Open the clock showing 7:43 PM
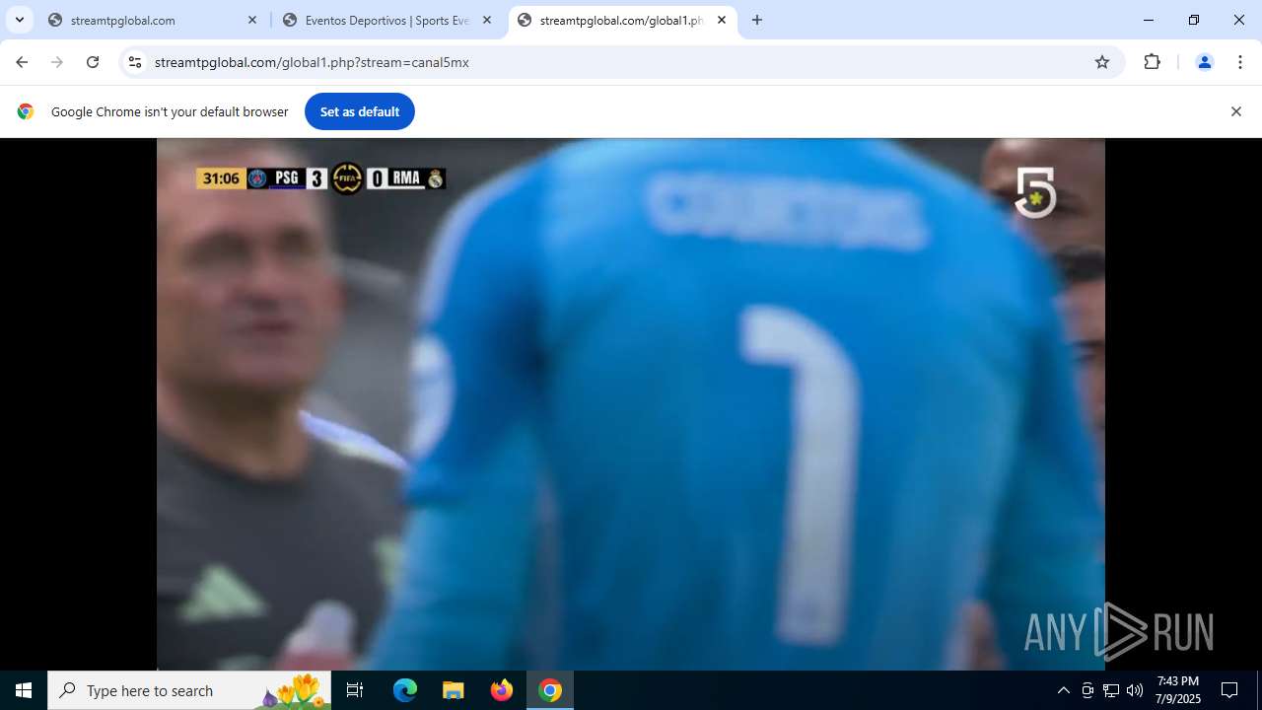1262x710 pixels. 1178,690
